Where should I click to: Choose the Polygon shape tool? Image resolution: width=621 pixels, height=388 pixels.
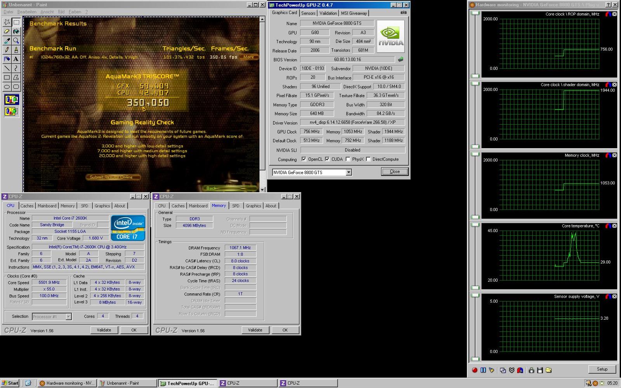tap(16, 78)
